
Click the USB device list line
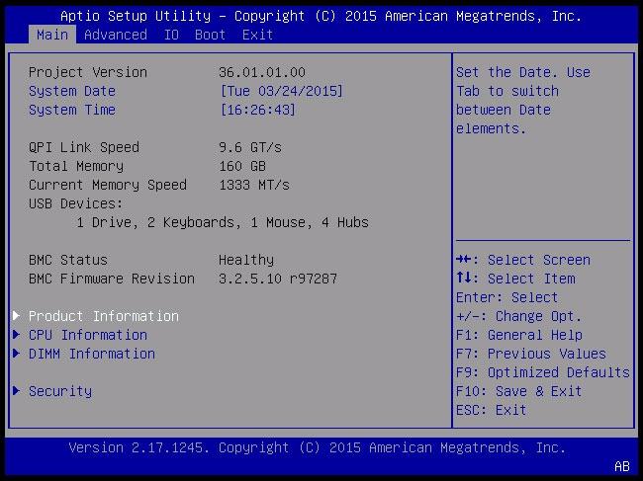tap(223, 222)
